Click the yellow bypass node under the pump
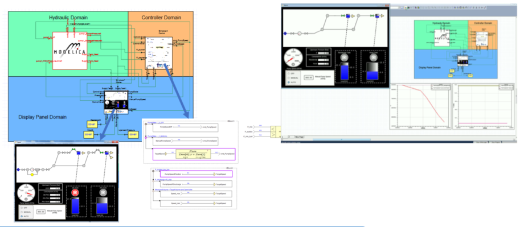The width and height of the screenshot is (520, 227). coord(32,174)
